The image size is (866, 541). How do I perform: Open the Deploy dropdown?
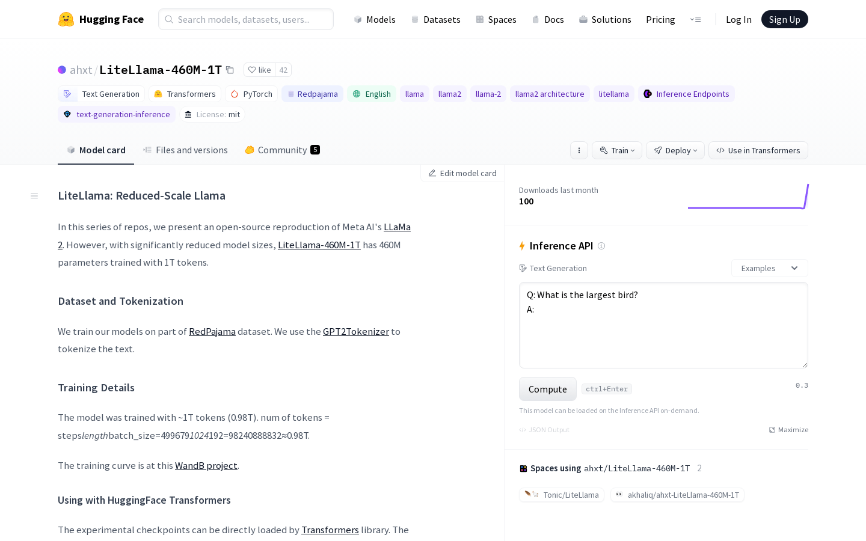pos(675,150)
